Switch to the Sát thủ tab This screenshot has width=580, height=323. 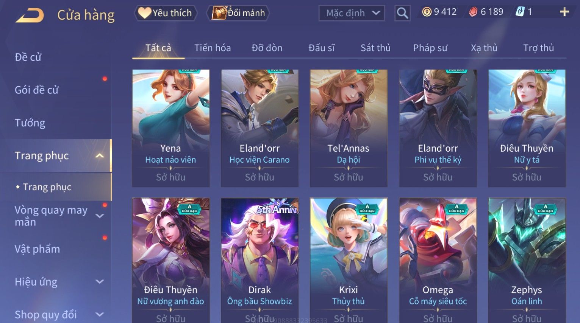(x=375, y=48)
